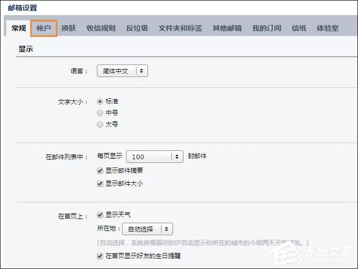Viewport: 358px width, 269px height.
Task: Uncheck the 显示邮件摘要 checkbox
Action: (100, 171)
